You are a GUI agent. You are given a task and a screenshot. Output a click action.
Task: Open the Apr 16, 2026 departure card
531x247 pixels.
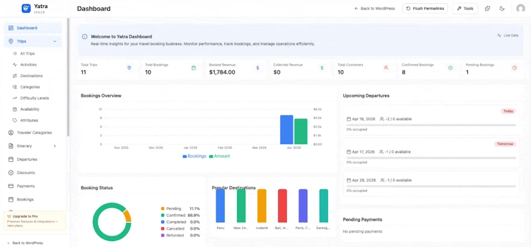point(431,120)
